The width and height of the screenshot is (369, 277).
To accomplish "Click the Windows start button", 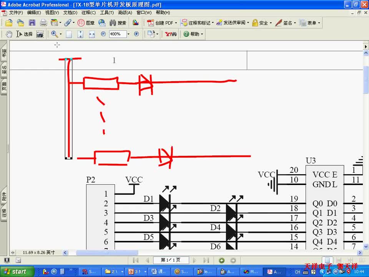I will point(17,272).
